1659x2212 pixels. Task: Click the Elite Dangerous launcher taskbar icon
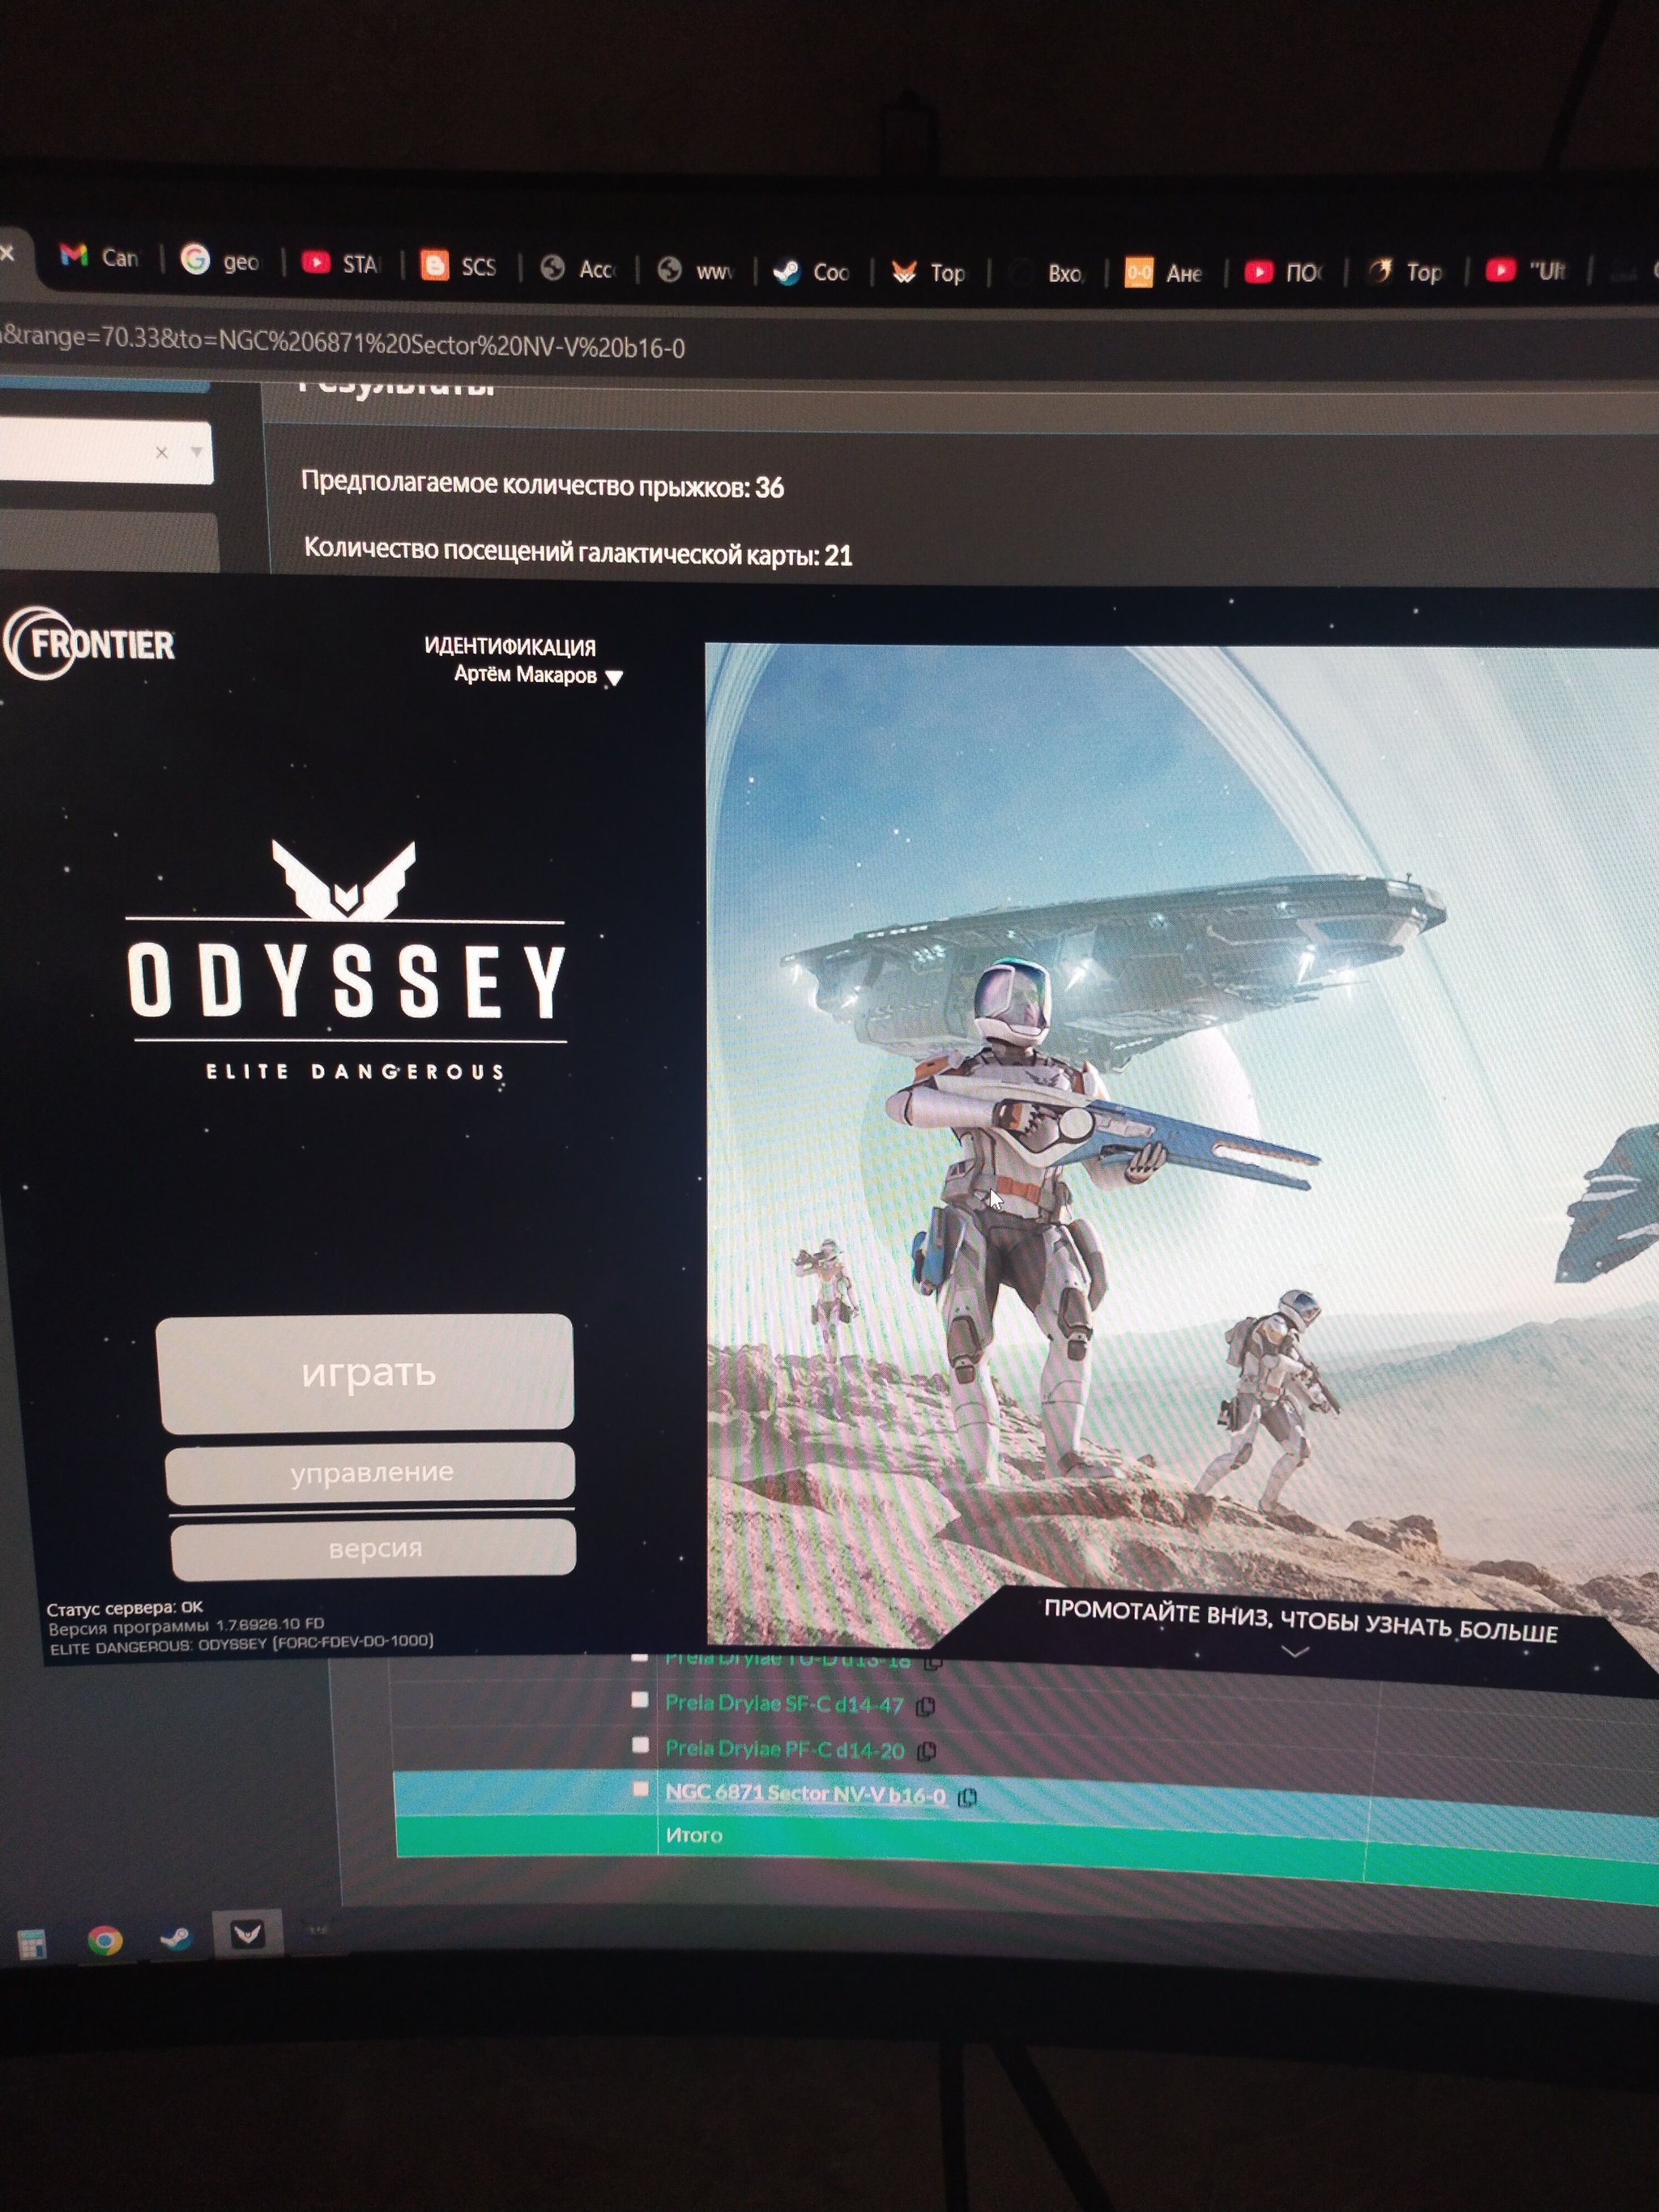(247, 1935)
